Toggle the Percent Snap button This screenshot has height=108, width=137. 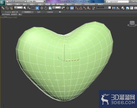point(85,8)
